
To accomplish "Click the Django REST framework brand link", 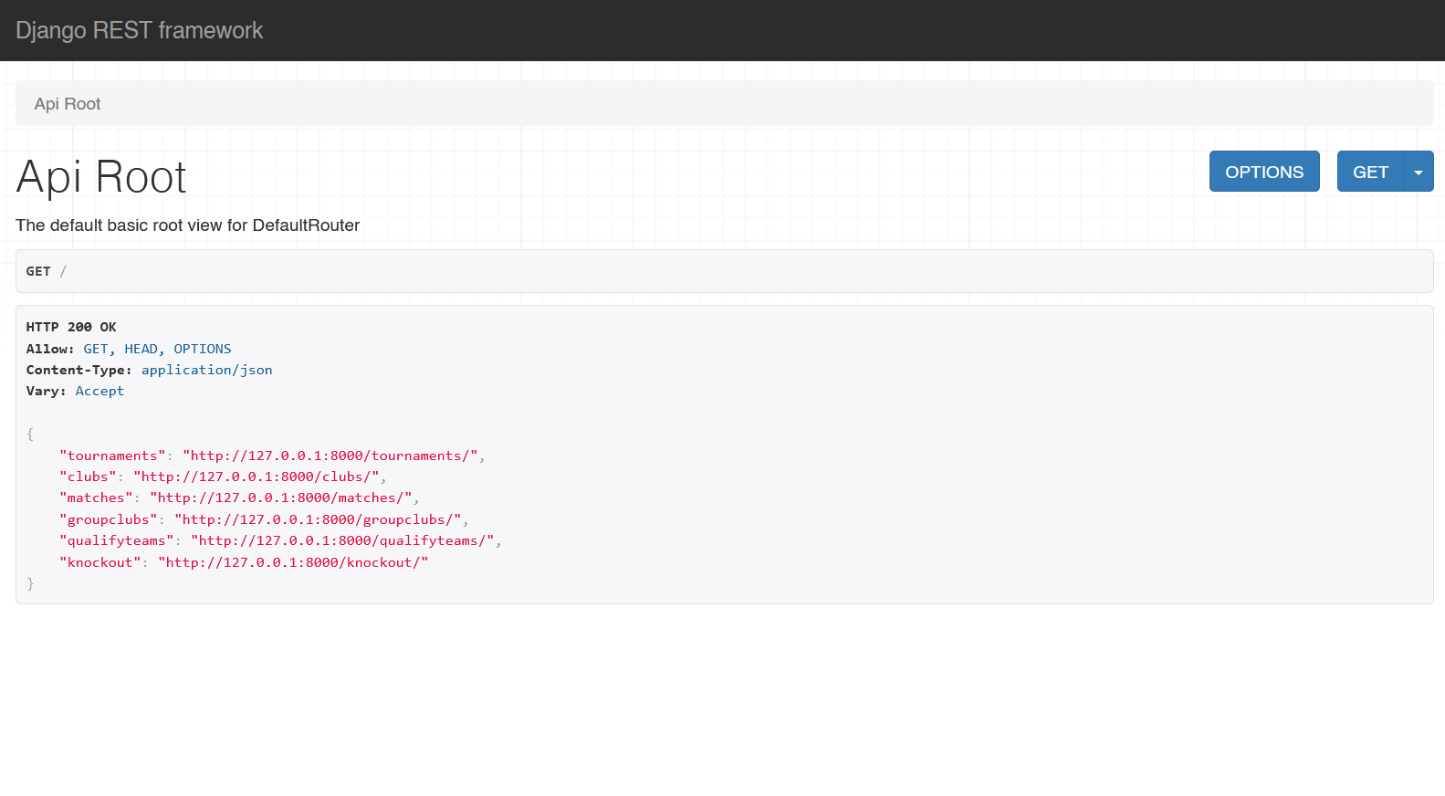I will tap(139, 30).
